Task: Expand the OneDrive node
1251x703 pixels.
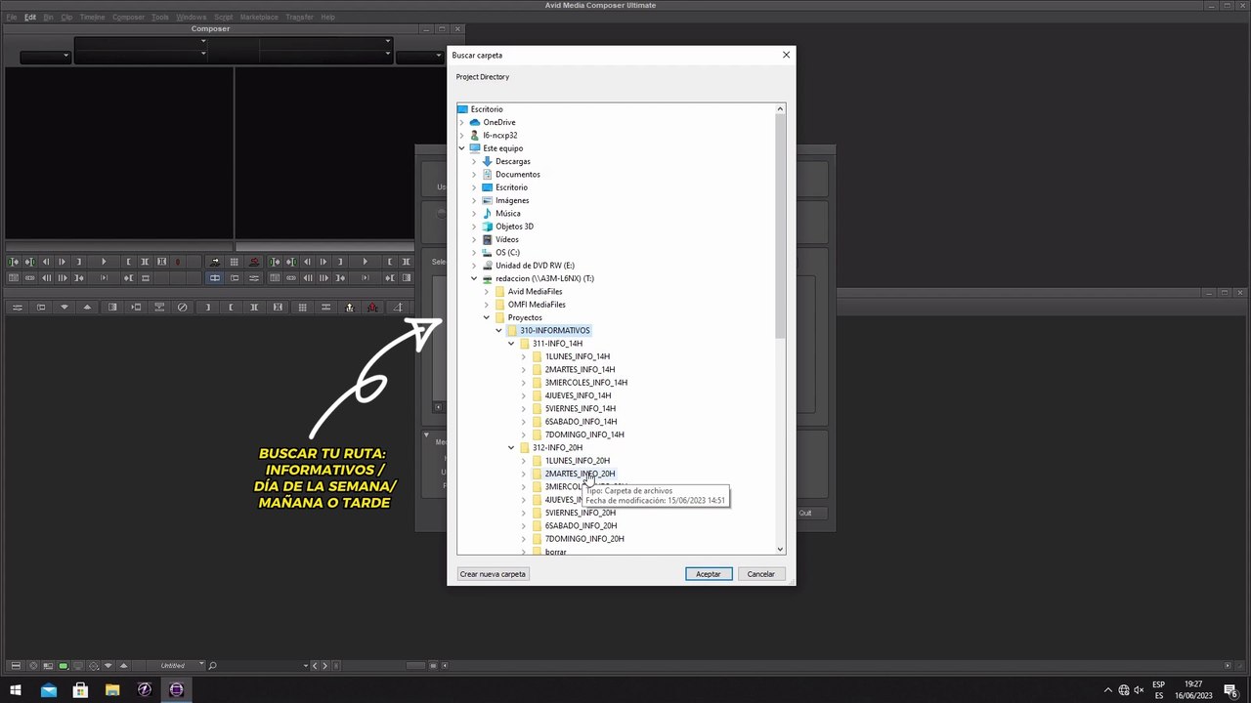Action: coord(462,122)
